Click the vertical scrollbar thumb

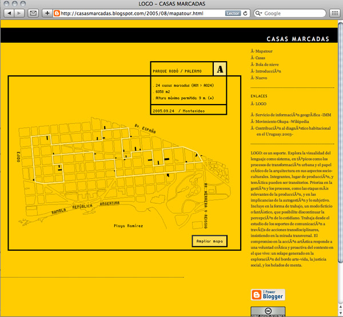click(340, 142)
